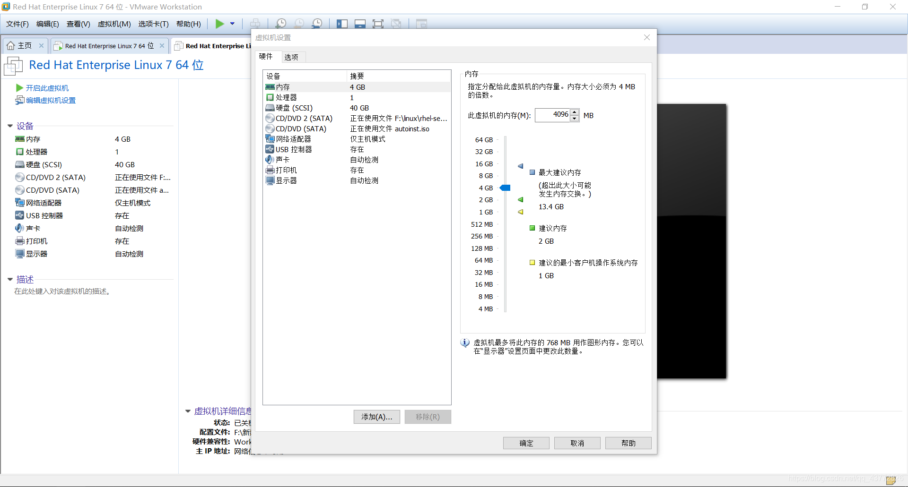Click the 取消 button

pyautogui.click(x=577, y=443)
